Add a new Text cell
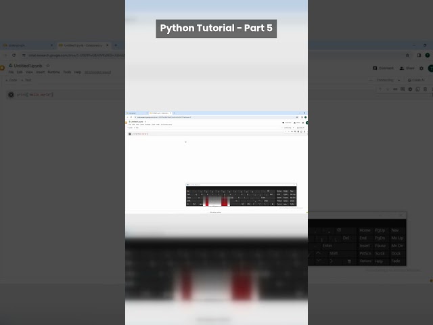This screenshot has width=433, height=325. click(x=26, y=80)
